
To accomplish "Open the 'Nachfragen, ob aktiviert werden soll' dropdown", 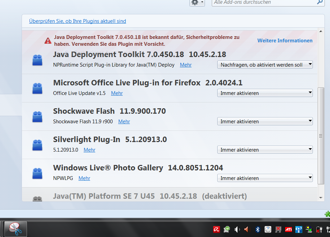I will coord(265,65).
